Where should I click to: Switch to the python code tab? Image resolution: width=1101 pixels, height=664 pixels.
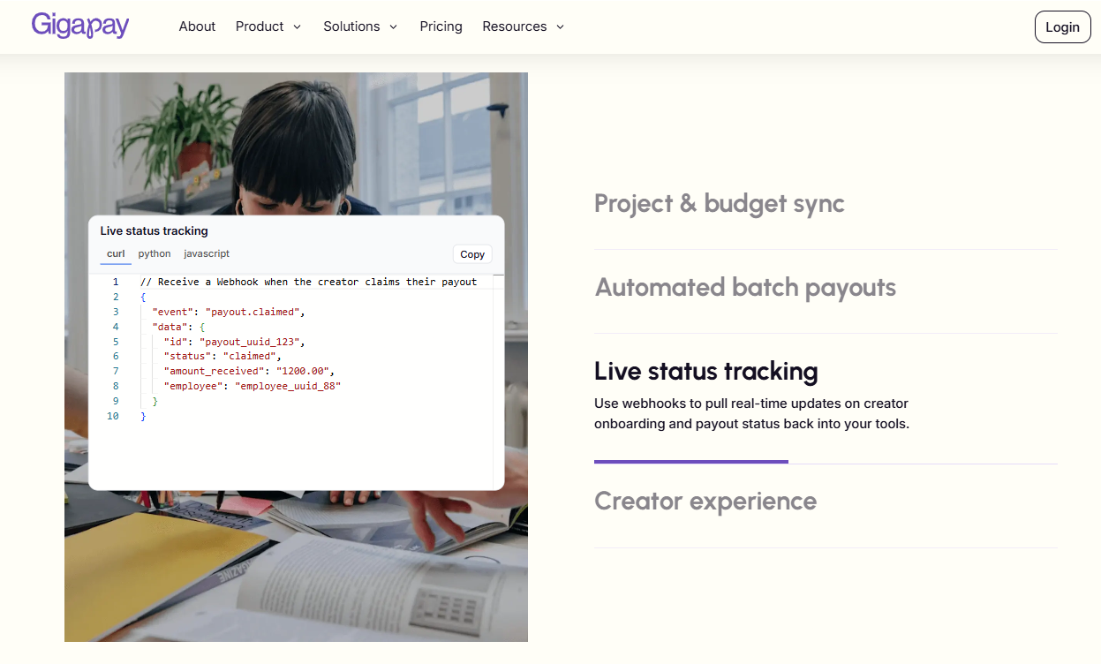pyautogui.click(x=155, y=253)
